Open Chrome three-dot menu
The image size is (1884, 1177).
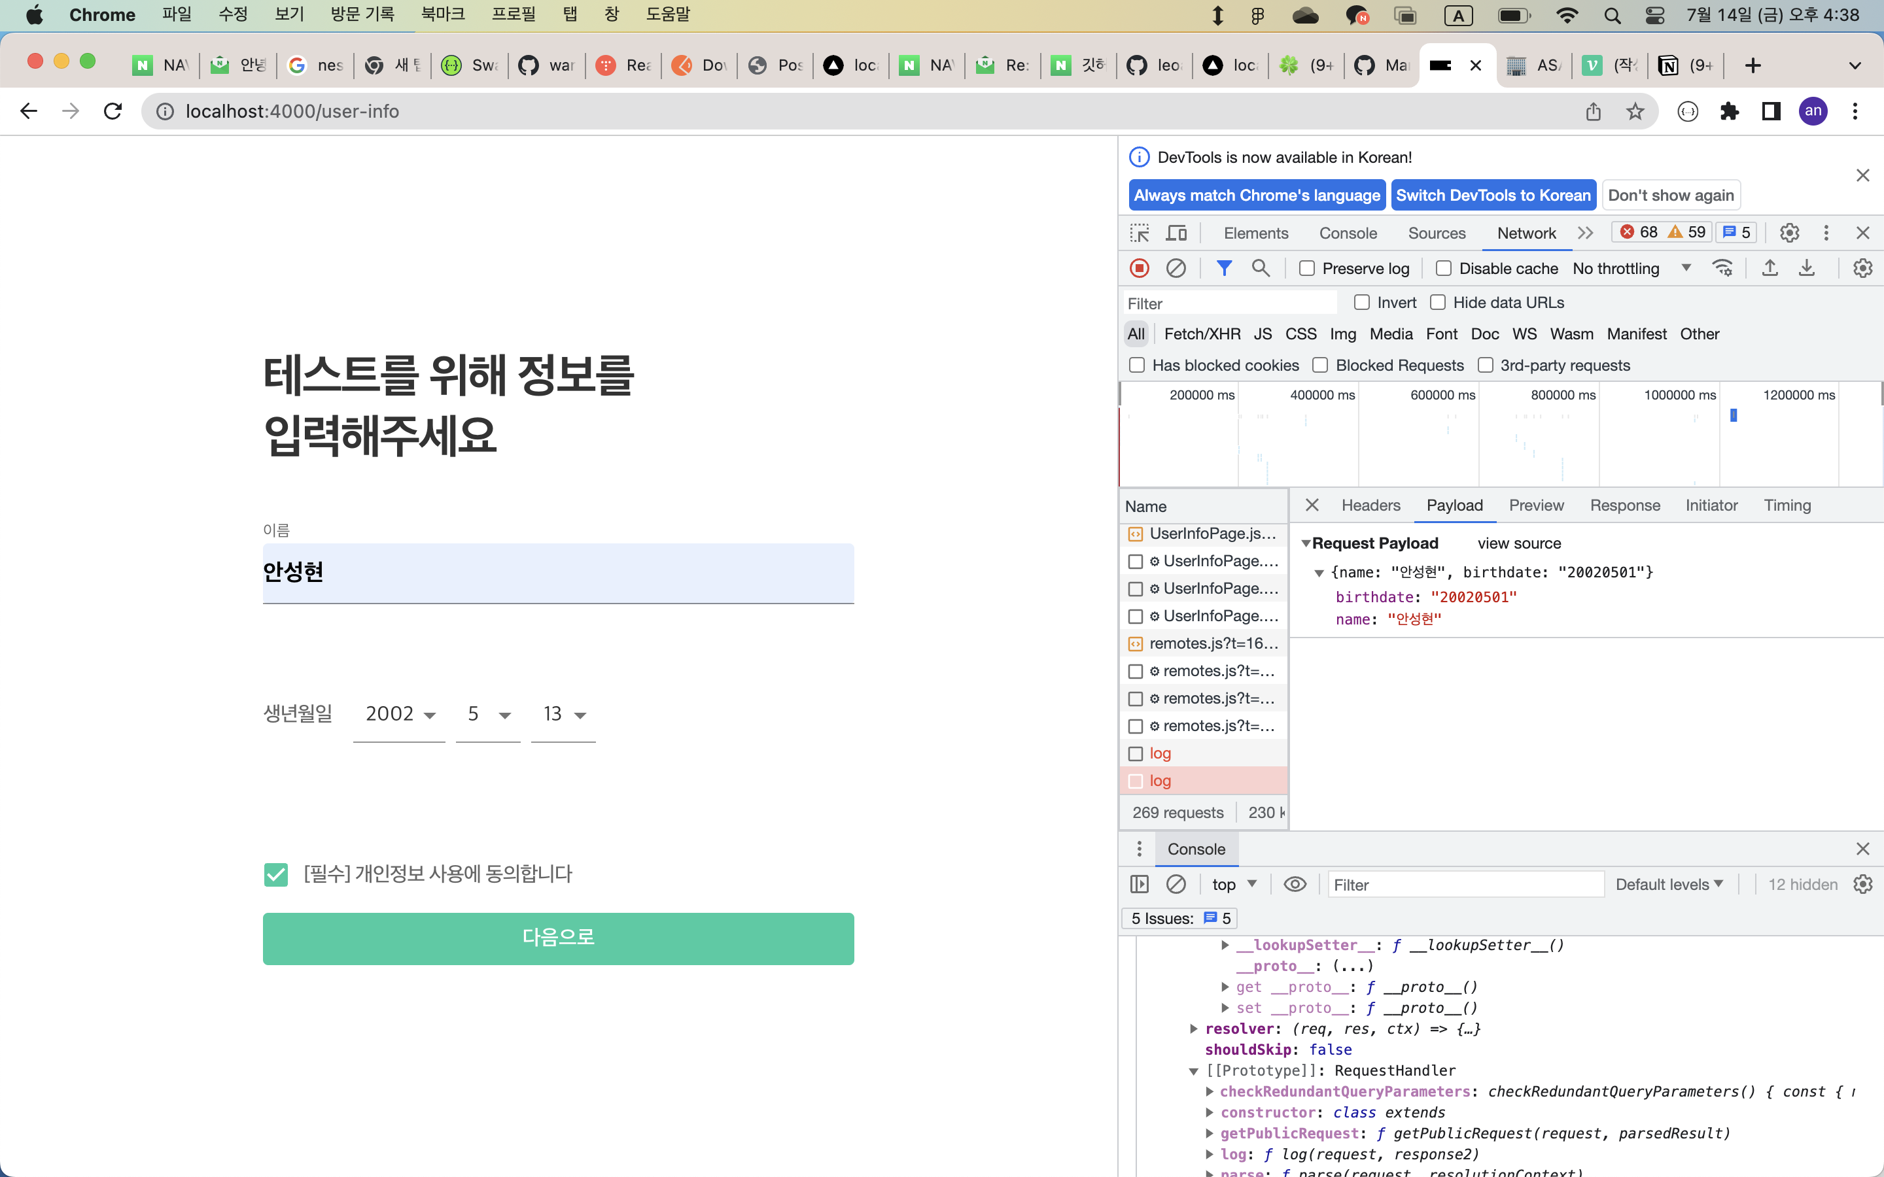(1855, 111)
